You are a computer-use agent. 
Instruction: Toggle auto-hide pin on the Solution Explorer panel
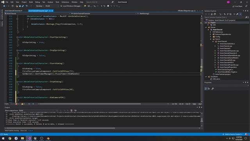point(246,11)
